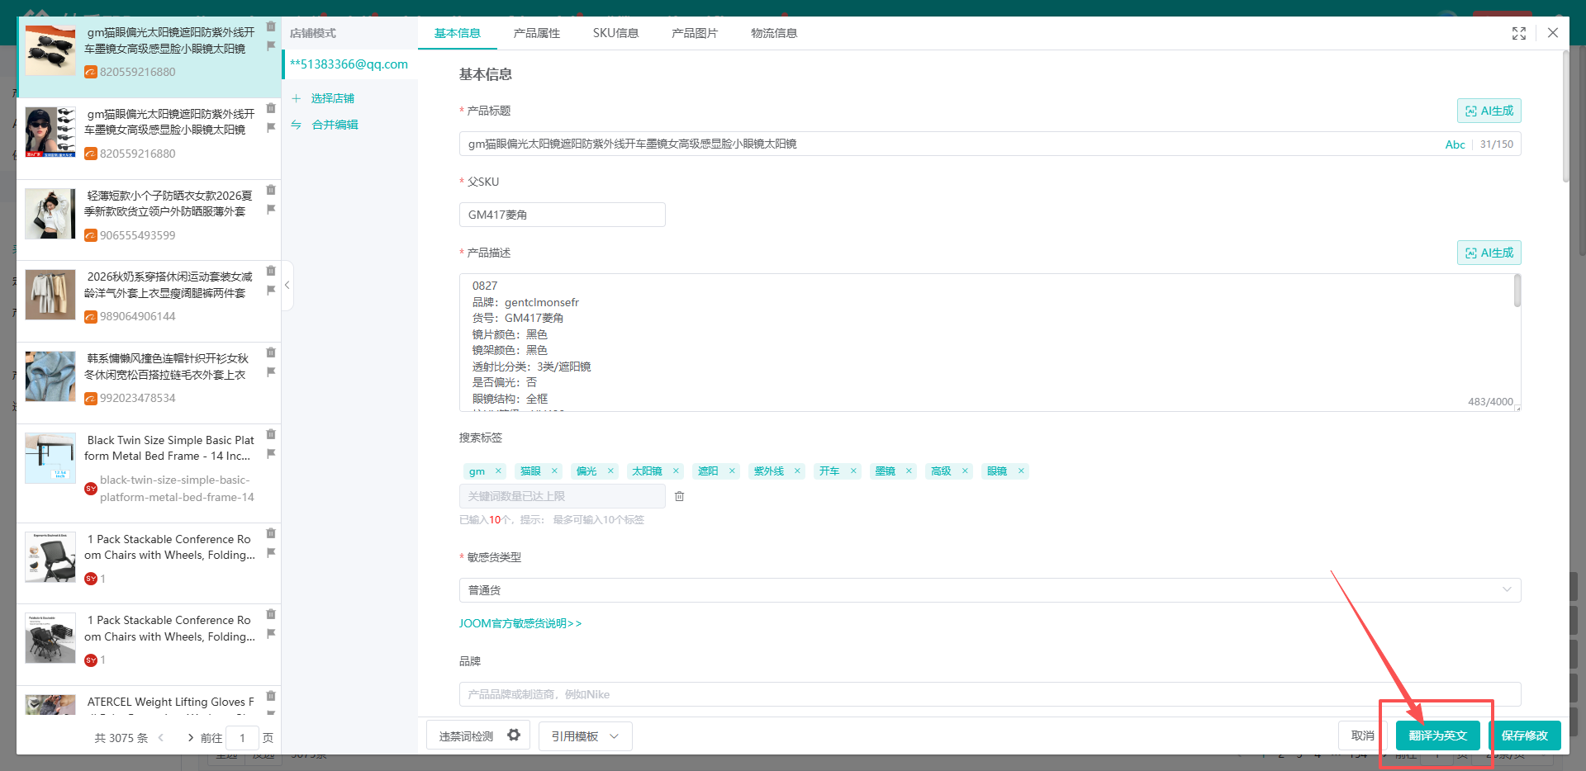Open the 产品图片 tab
This screenshot has height=771, width=1586.
695,33
